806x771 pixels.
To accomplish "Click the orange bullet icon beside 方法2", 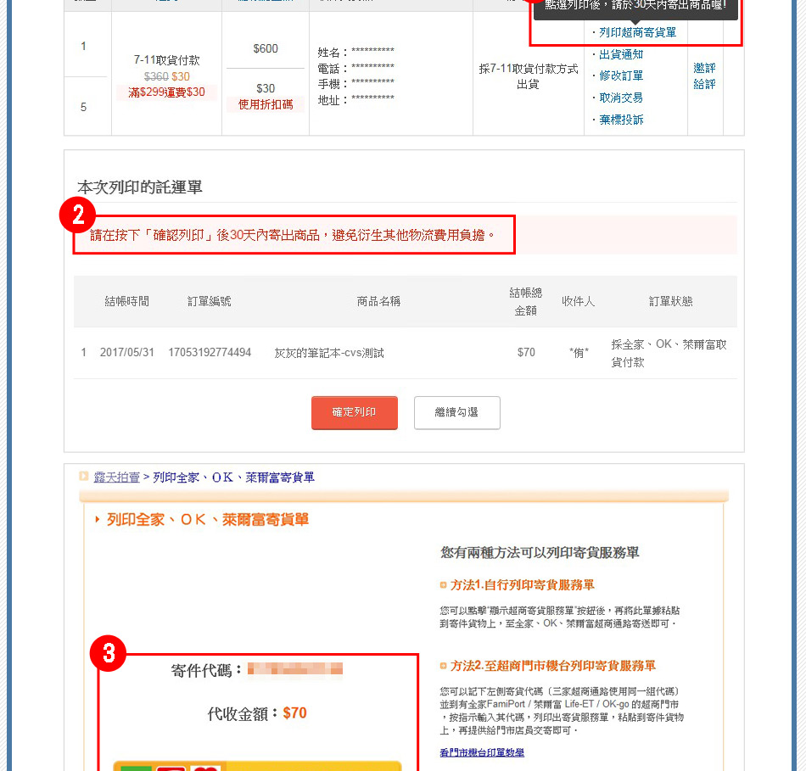I will [443, 666].
